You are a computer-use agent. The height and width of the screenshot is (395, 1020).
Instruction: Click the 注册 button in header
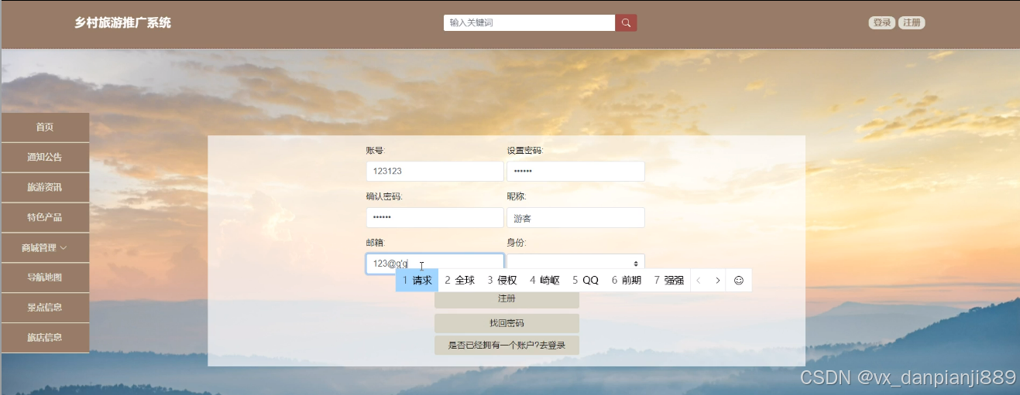[x=912, y=23]
